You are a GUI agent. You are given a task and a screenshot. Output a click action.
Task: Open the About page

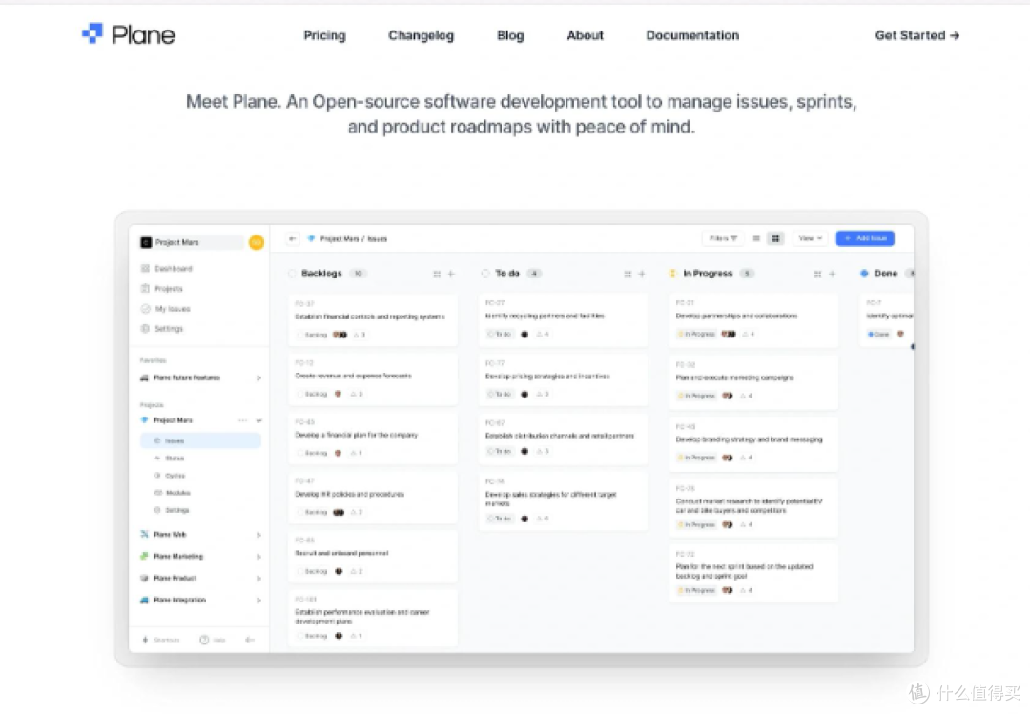click(585, 35)
